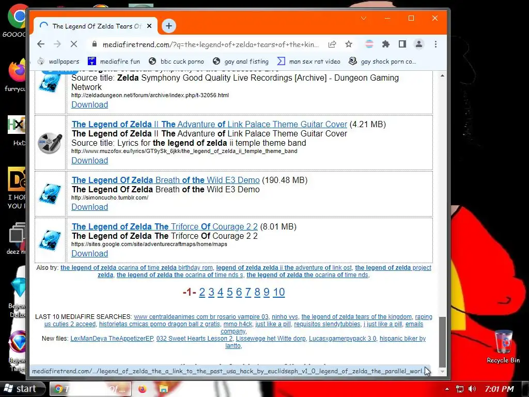Open 'Lucasxgamerpvpack 3 0' new file link
The image size is (529, 397).
343,339
